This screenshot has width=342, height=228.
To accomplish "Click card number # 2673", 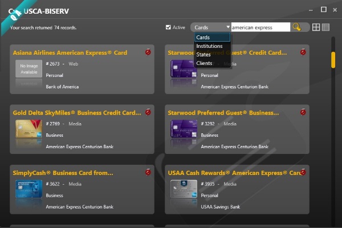I will 52,64.
